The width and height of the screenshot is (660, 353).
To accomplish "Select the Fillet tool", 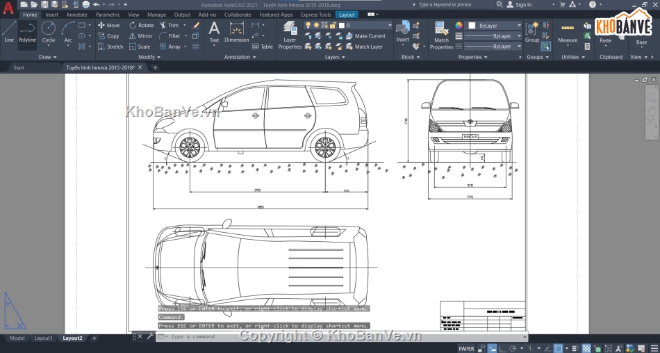I will (x=170, y=36).
